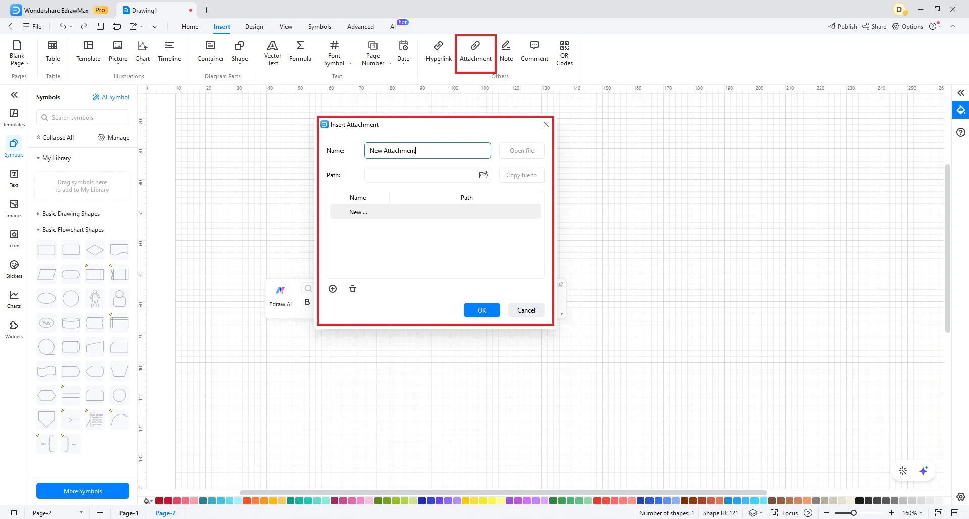The width and height of the screenshot is (969, 519).
Task: Pick the first dark red color swatch
Action: pyautogui.click(x=159, y=501)
